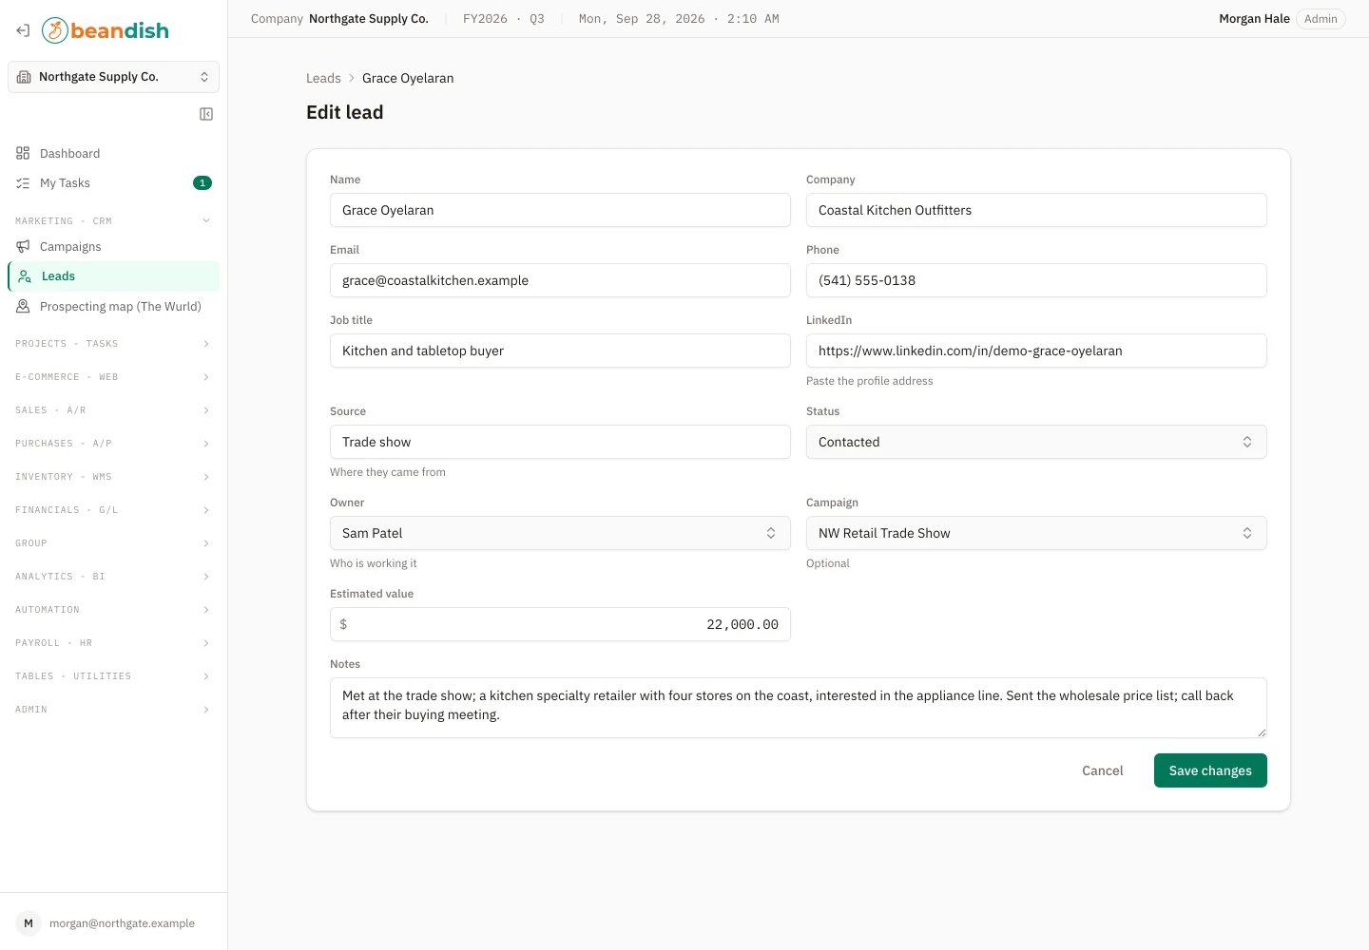Click the M avatar at sidebar bottom

click(29, 923)
